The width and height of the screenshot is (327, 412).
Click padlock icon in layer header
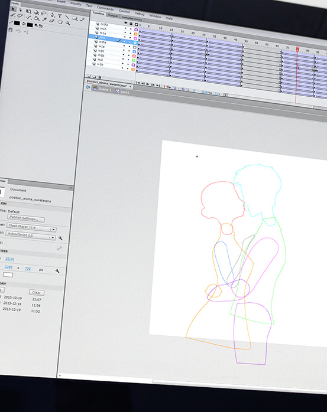[131, 24]
